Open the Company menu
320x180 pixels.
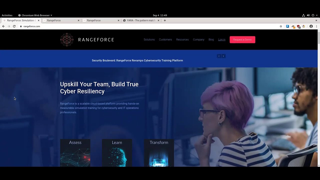pos(198,39)
